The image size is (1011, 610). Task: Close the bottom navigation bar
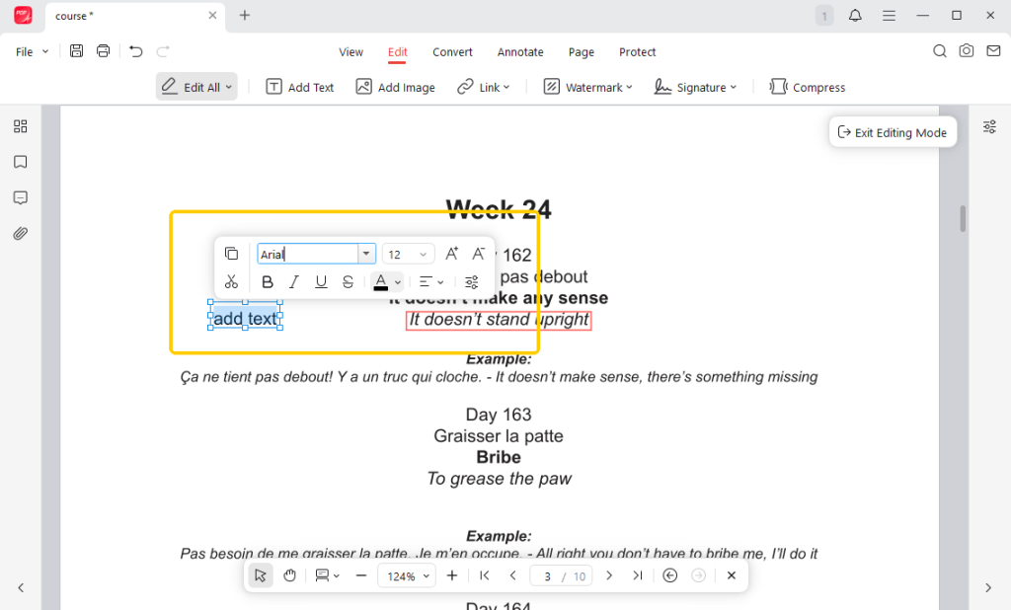pyautogui.click(x=732, y=575)
